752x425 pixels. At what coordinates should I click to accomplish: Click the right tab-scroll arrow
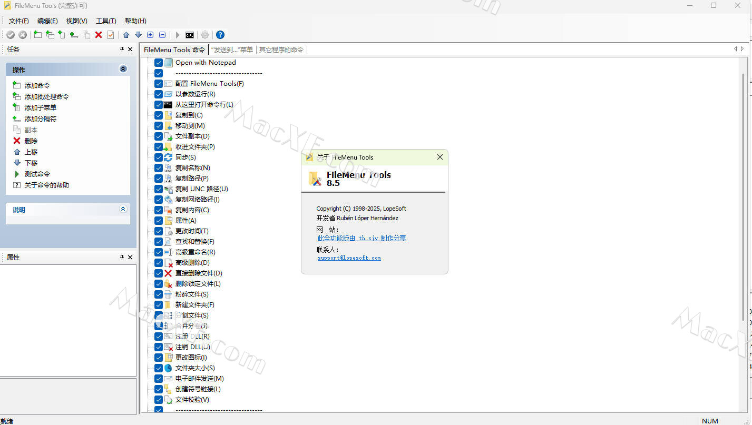pyautogui.click(x=743, y=49)
